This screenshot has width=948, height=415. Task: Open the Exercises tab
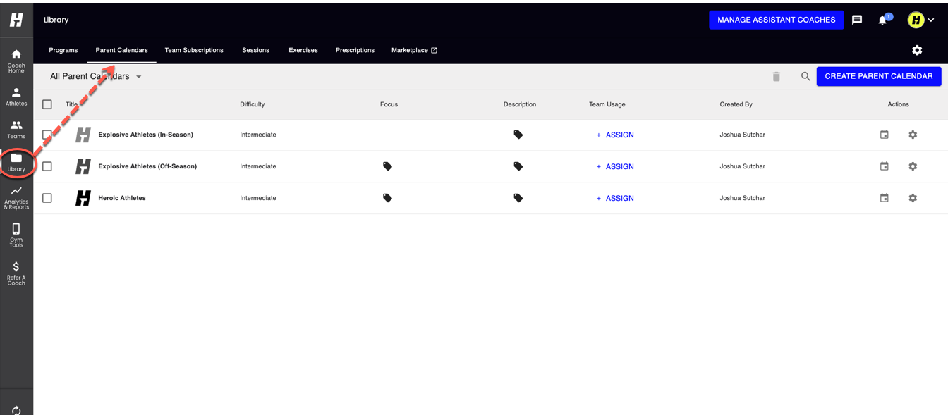tap(303, 50)
